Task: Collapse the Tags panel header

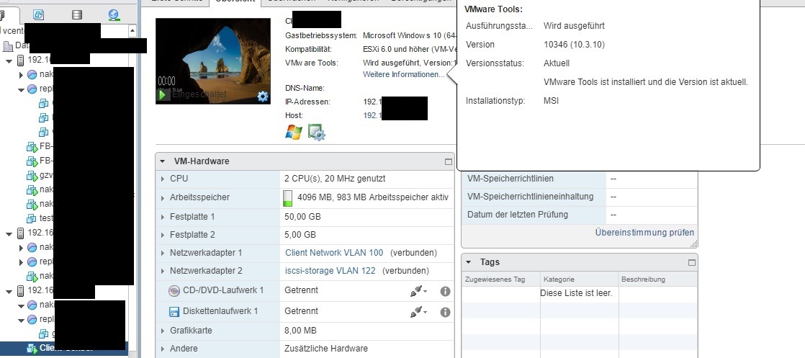Action: [x=469, y=262]
